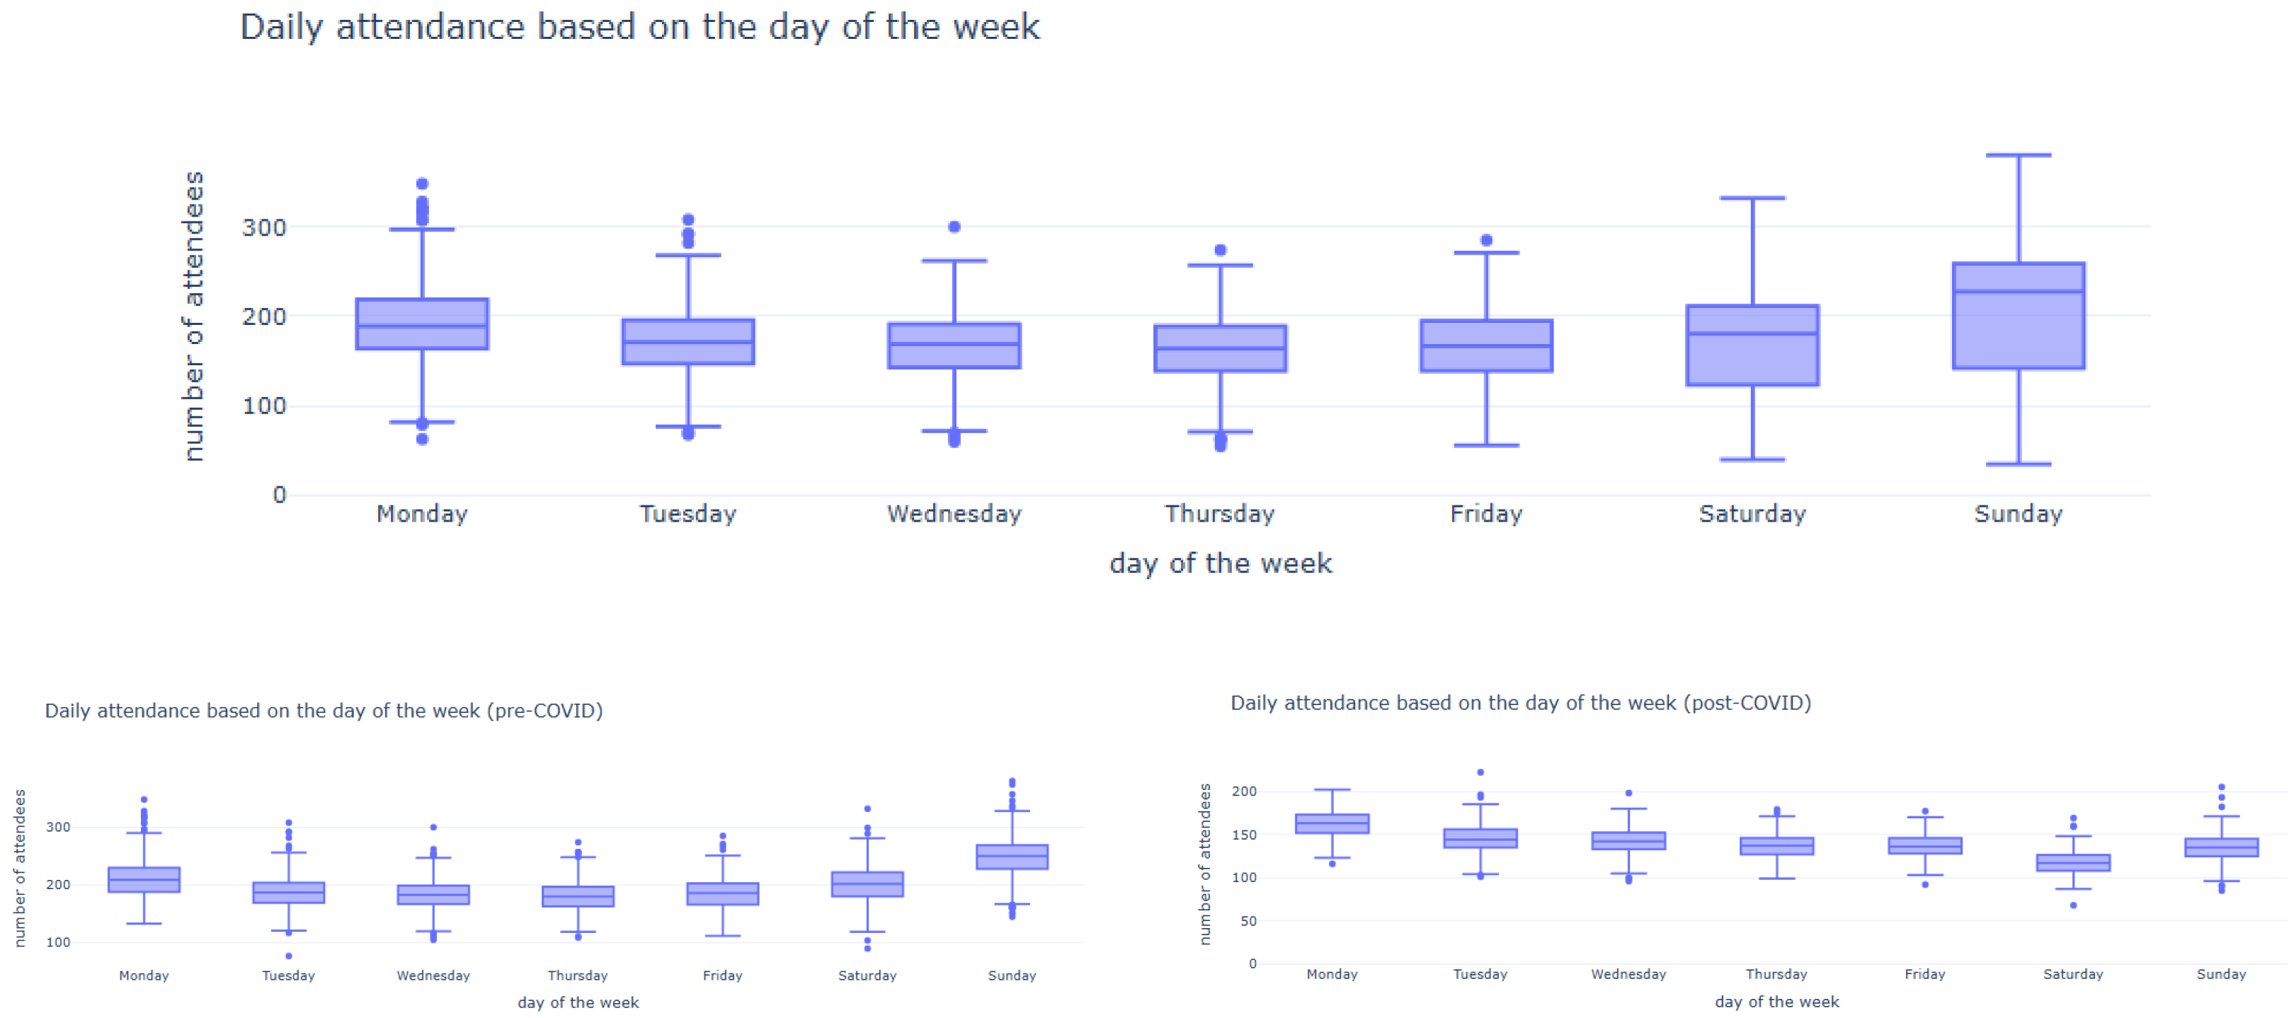Click the "50" y-axis tick in post-COVID chart

click(1248, 921)
